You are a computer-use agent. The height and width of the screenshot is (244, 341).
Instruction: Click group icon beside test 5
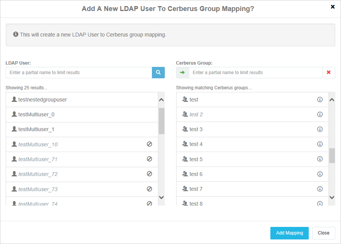click(x=185, y=159)
